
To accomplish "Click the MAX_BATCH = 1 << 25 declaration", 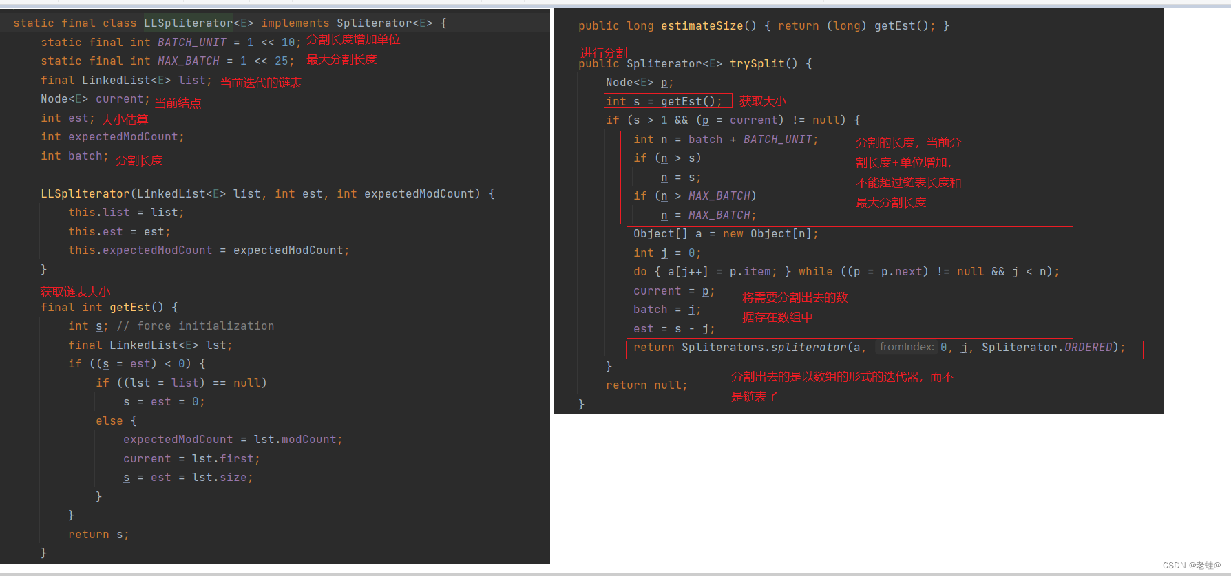I will [167, 61].
